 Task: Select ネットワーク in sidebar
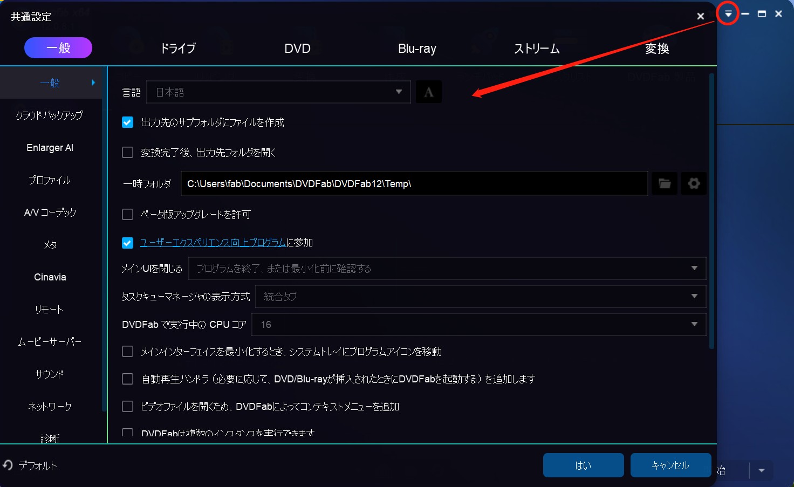50,406
